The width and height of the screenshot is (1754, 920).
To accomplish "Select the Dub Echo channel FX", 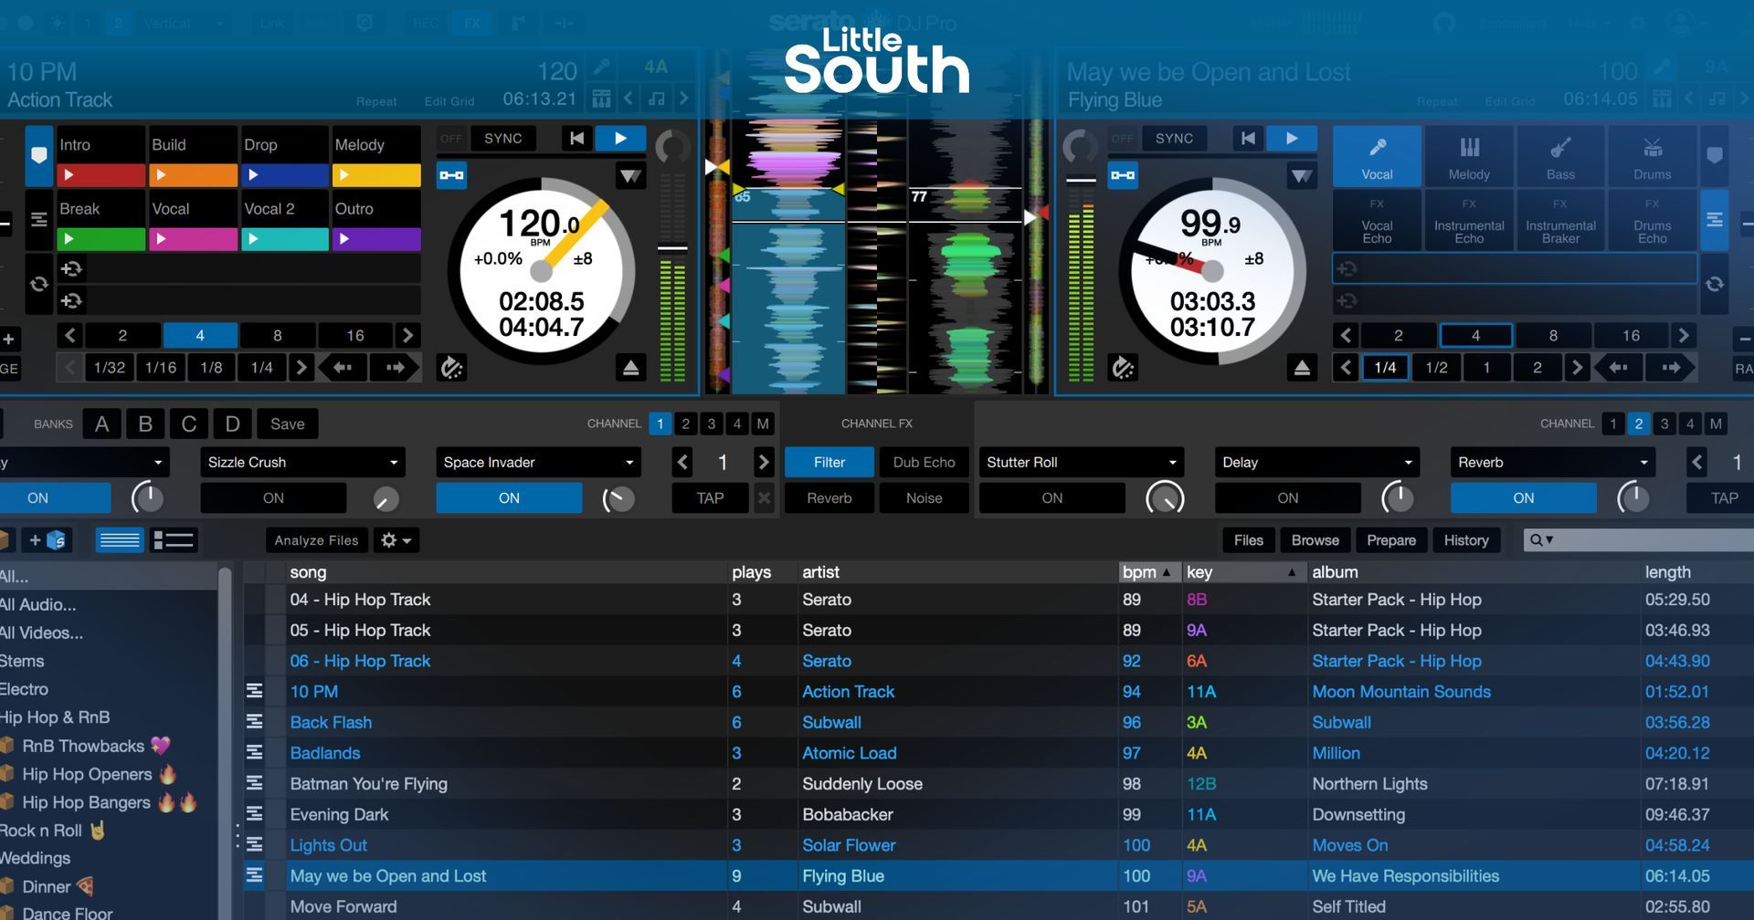I will coord(924,463).
